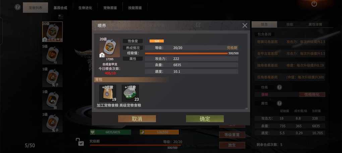Confirm feeding with the 确定 button
342x153 pixels.
[x=205, y=119]
